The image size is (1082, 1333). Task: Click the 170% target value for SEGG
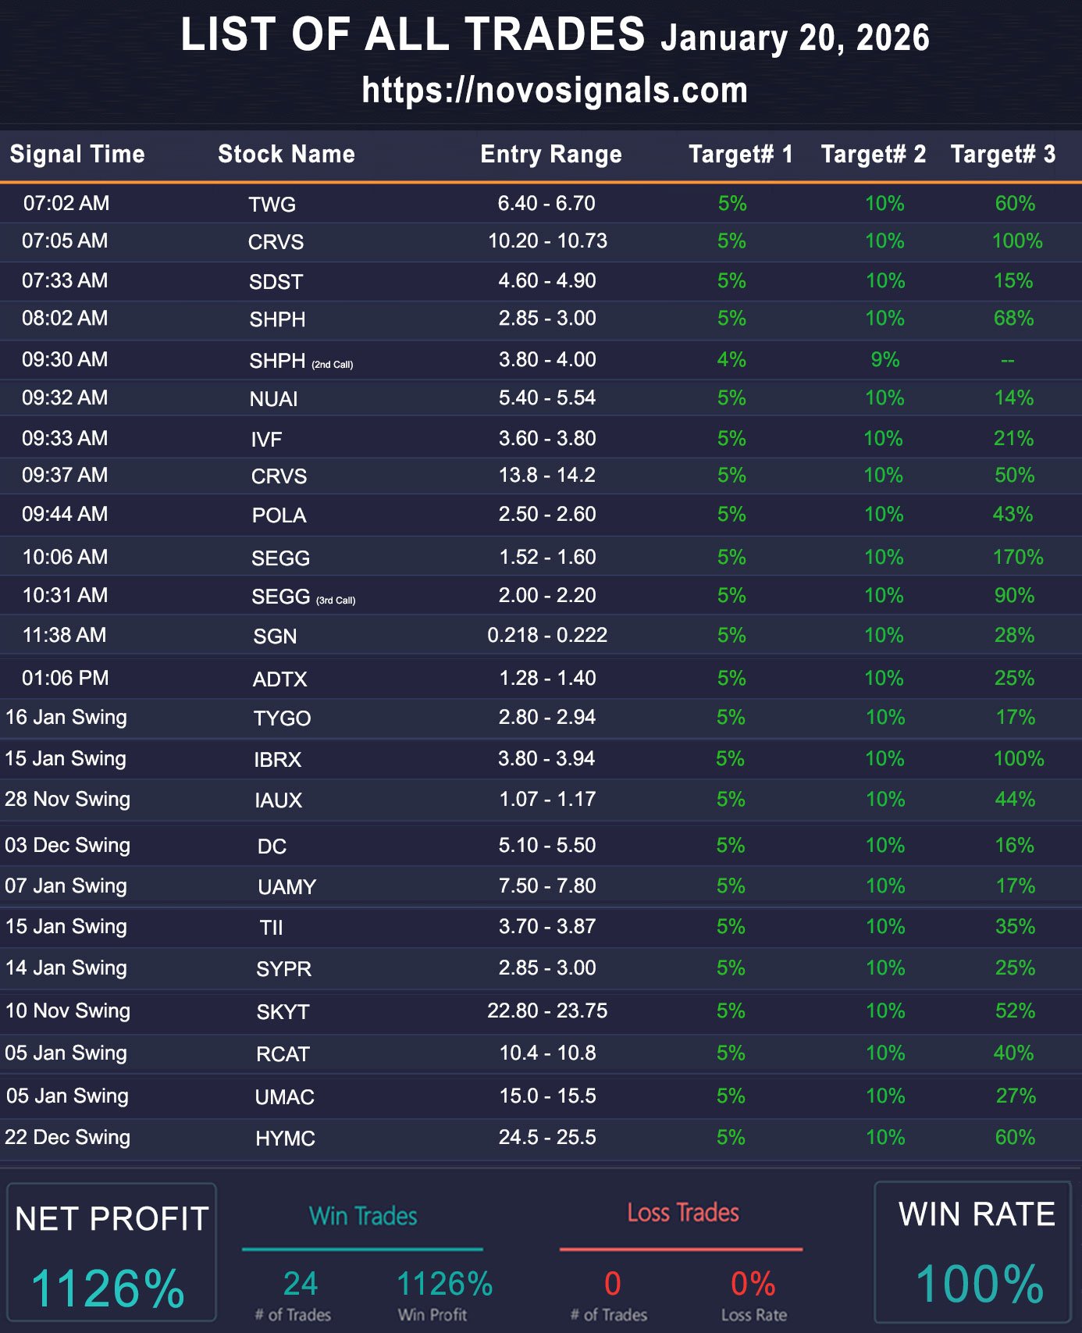click(1017, 557)
